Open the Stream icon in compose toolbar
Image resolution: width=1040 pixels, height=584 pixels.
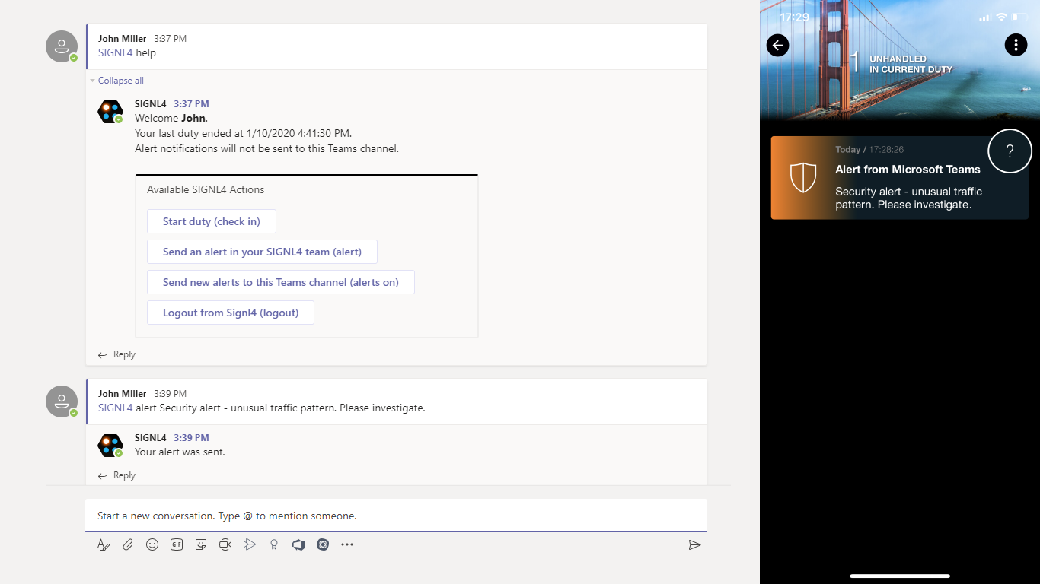click(x=250, y=544)
